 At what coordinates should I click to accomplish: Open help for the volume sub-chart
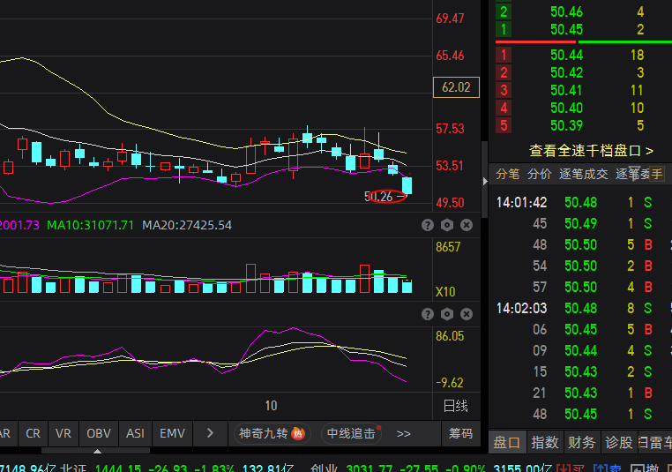[428, 225]
